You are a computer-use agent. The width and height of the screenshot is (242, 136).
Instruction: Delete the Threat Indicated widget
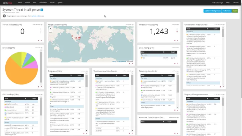[38, 40]
